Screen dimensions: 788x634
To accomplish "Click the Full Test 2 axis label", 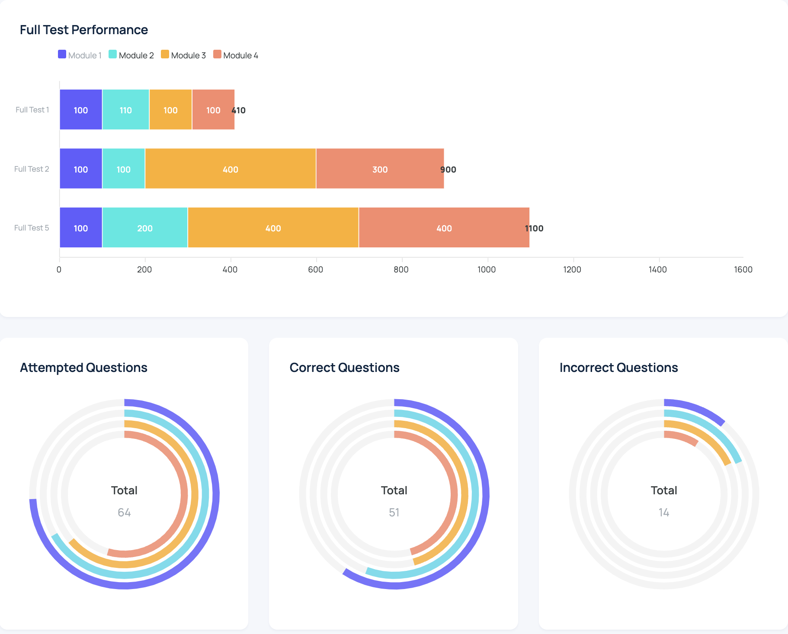I will coord(32,169).
